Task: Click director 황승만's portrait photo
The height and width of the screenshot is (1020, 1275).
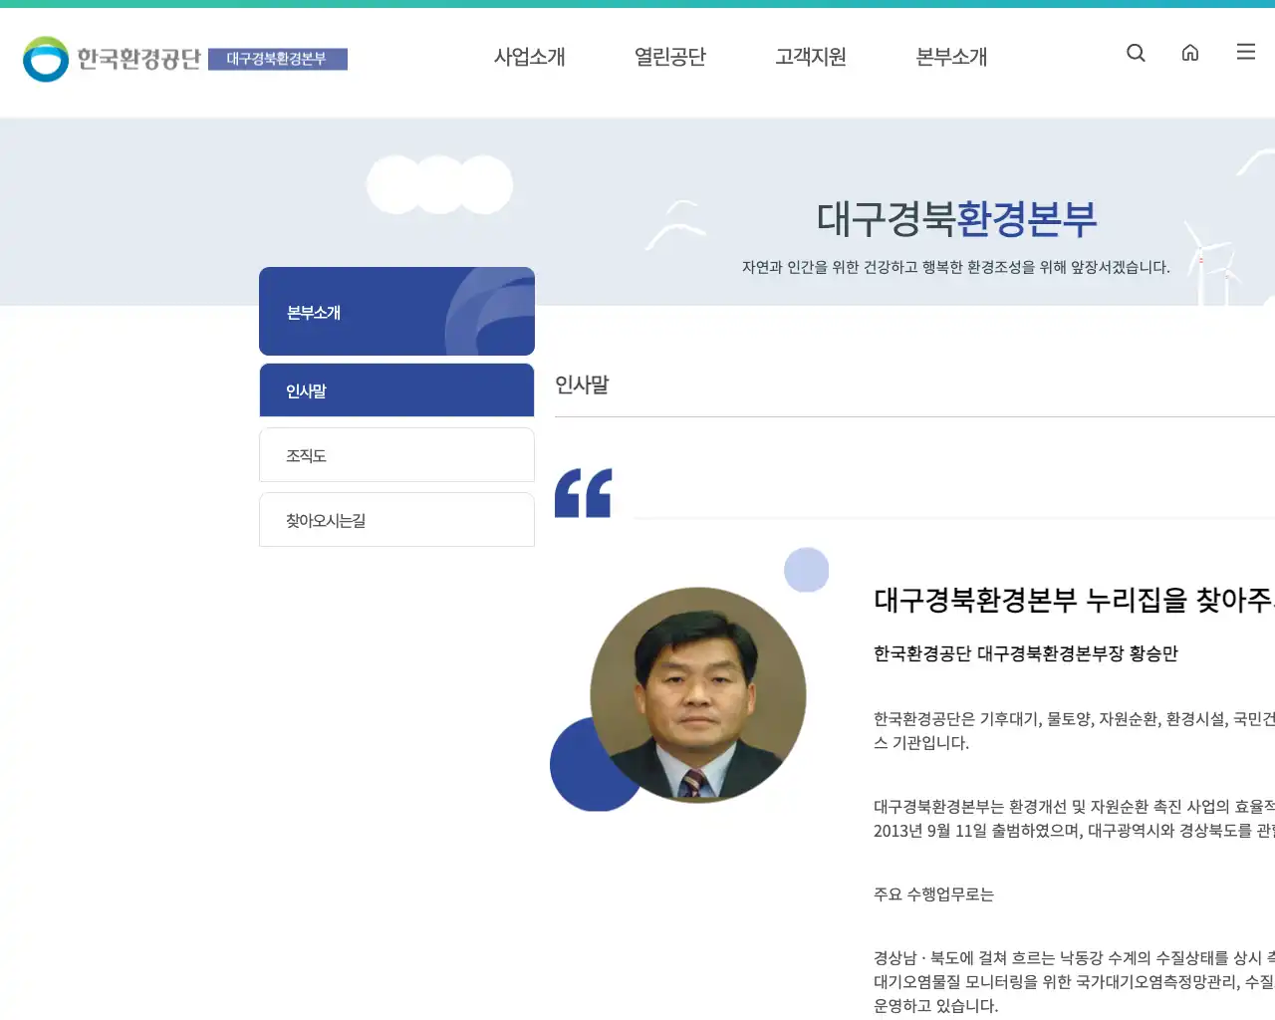Action: (697, 694)
